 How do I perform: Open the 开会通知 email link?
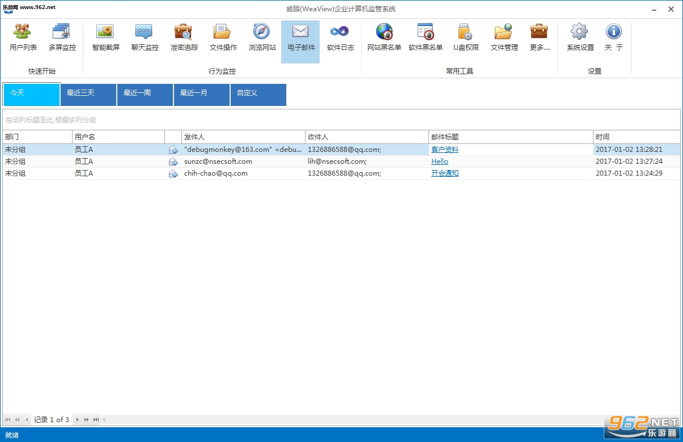[x=444, y=173]
